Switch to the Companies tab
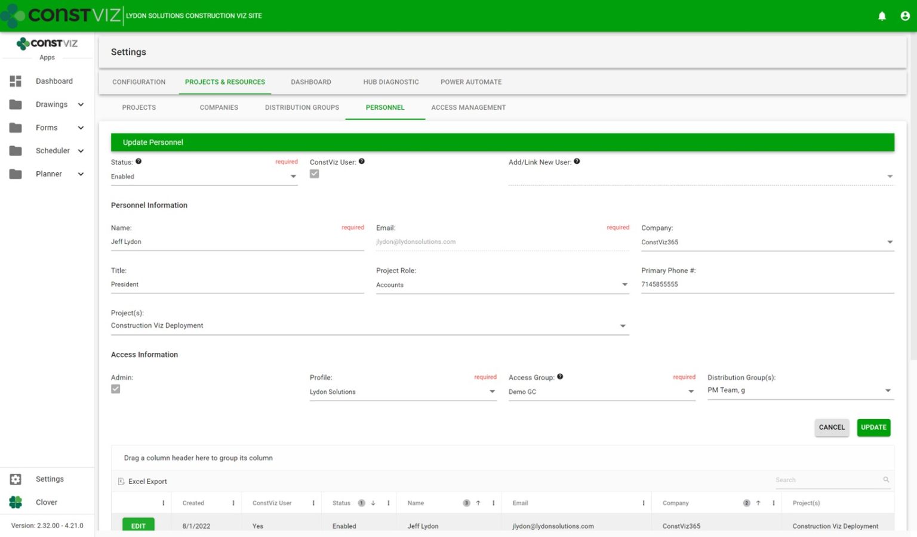Screen dimensions: 917x537 219,107
